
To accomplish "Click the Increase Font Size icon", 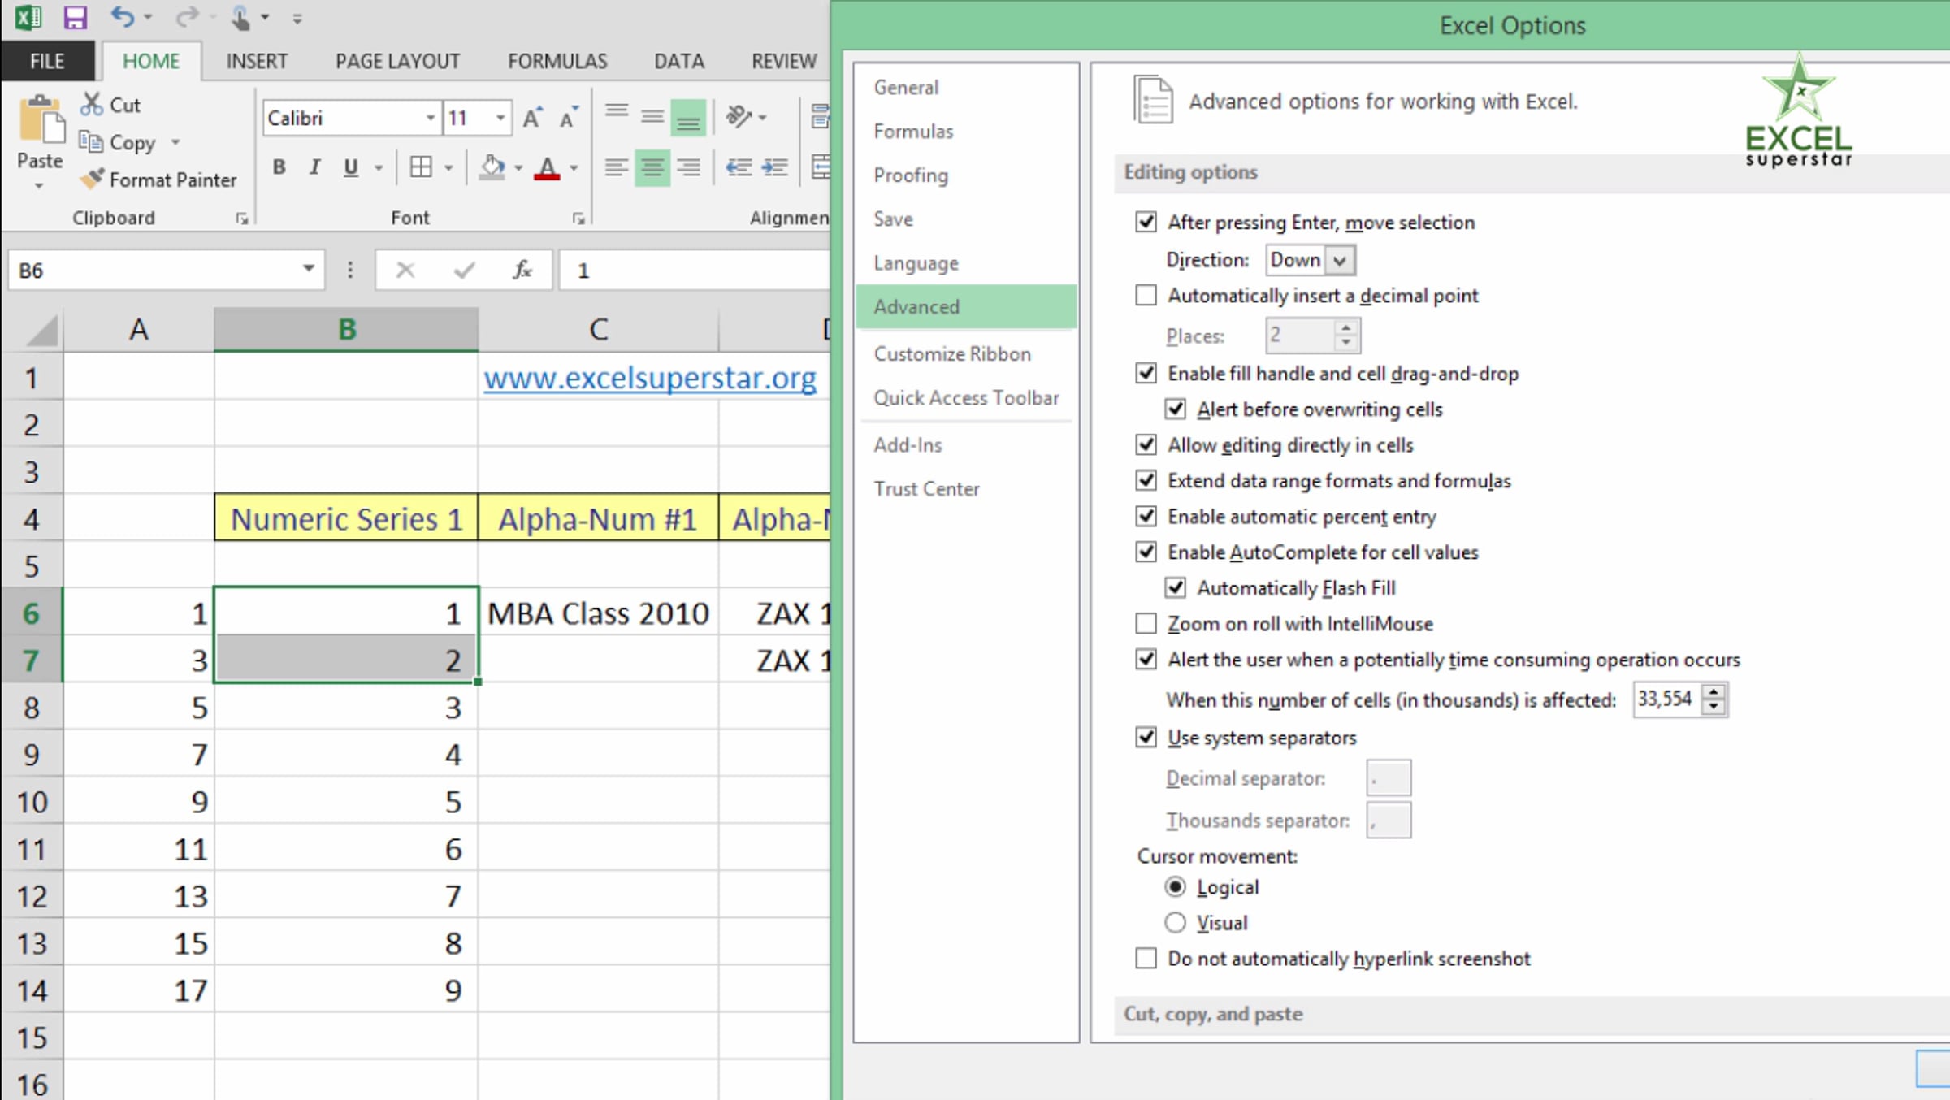I will click(532, 119).
